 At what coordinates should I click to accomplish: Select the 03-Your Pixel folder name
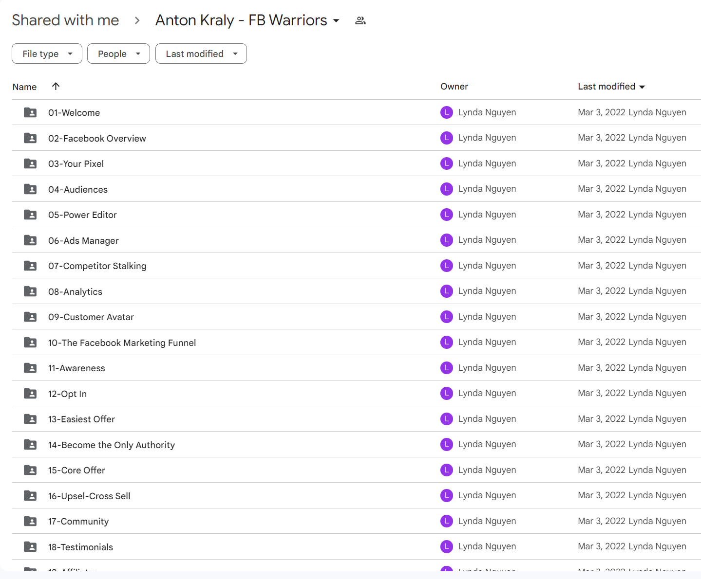(76, 163)
